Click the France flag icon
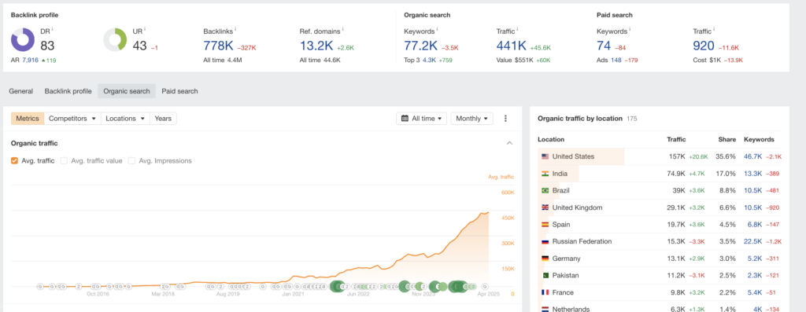 tap(545, 292)
